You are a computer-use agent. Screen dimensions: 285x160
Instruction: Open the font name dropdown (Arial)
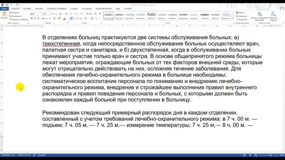click(41, 14)
